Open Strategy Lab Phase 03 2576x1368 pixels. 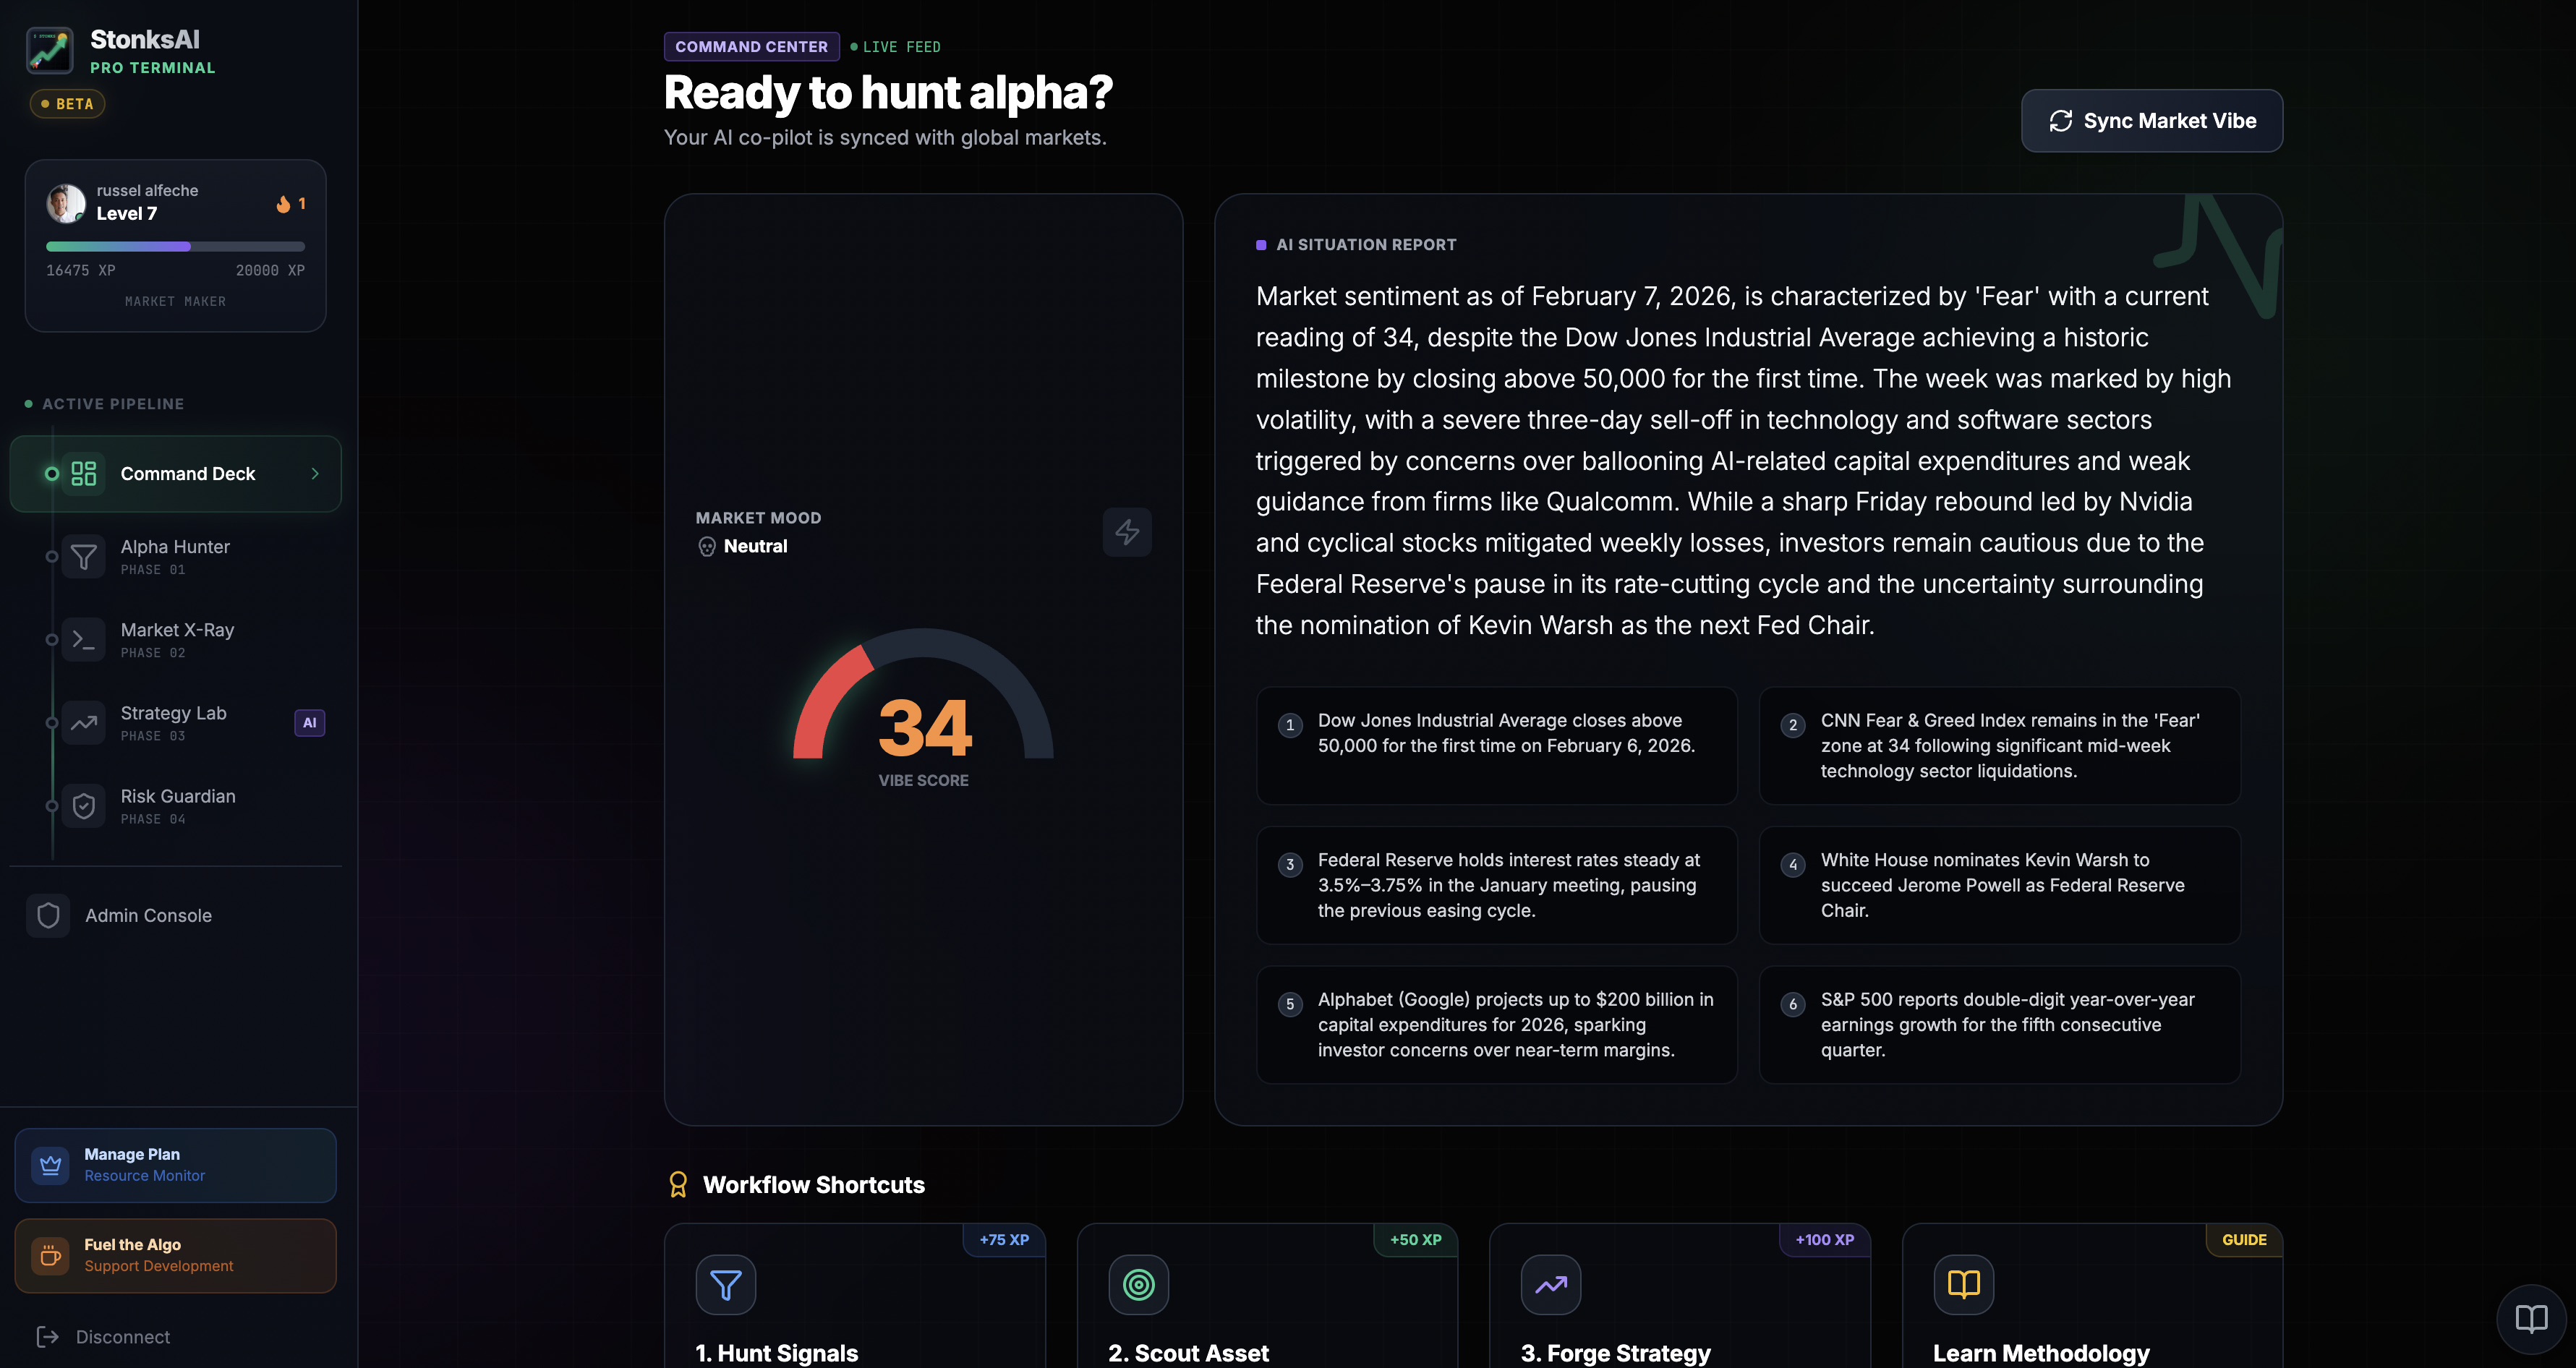174,722
